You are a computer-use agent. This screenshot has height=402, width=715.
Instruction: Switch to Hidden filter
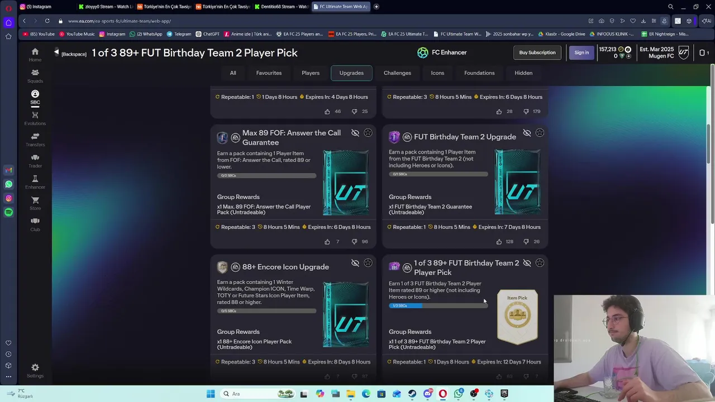[523, 73]
